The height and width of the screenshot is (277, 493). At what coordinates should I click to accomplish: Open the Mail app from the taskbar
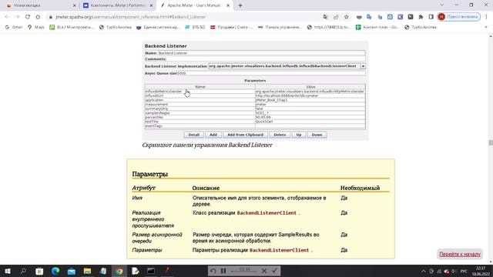point(72,271)
